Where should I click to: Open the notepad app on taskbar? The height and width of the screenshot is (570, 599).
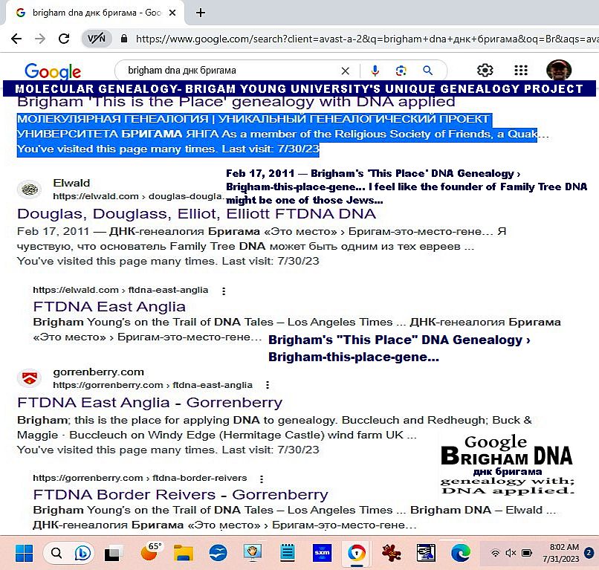(x=288, y=553)
